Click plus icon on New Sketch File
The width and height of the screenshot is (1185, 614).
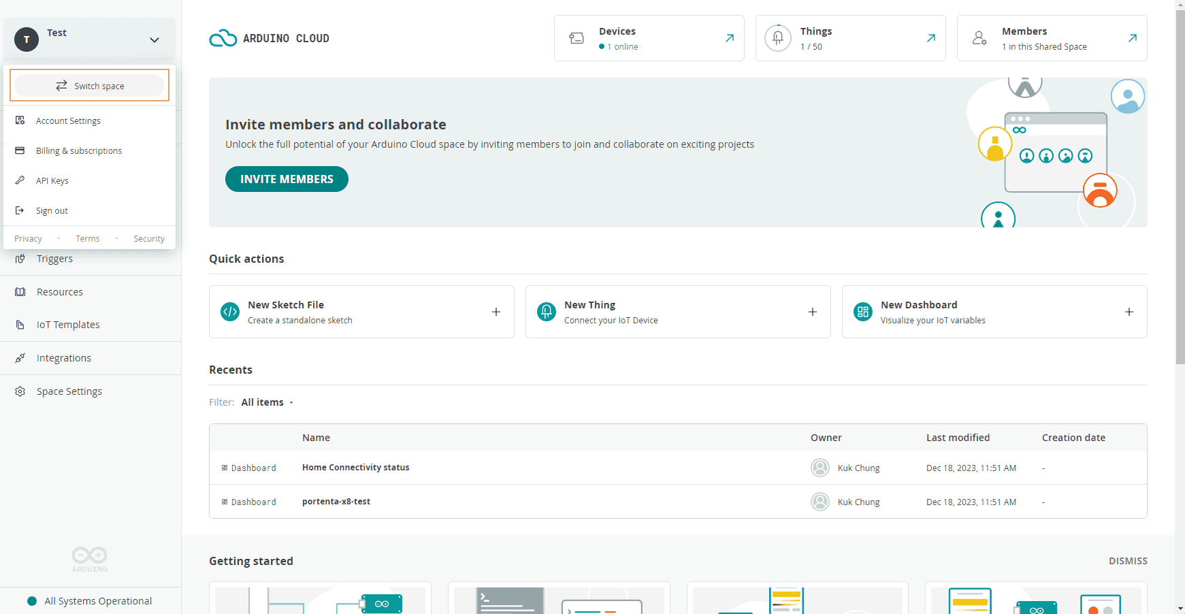point(496,312)
